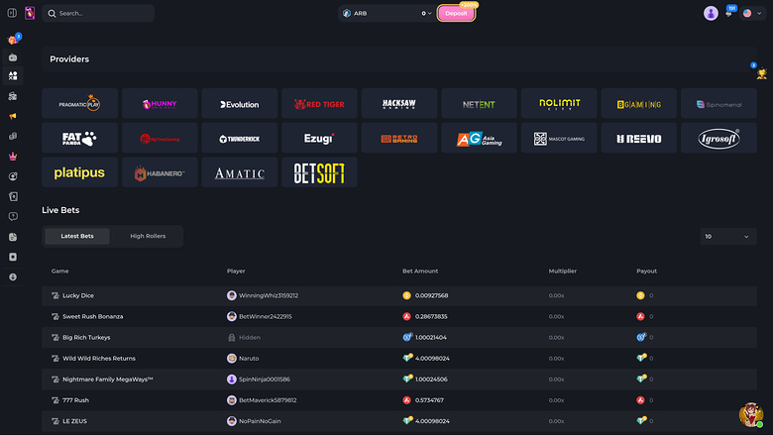Open the user profile avatar
The height and width of the screenshot is (435, 773).
[x=711, y=13]
